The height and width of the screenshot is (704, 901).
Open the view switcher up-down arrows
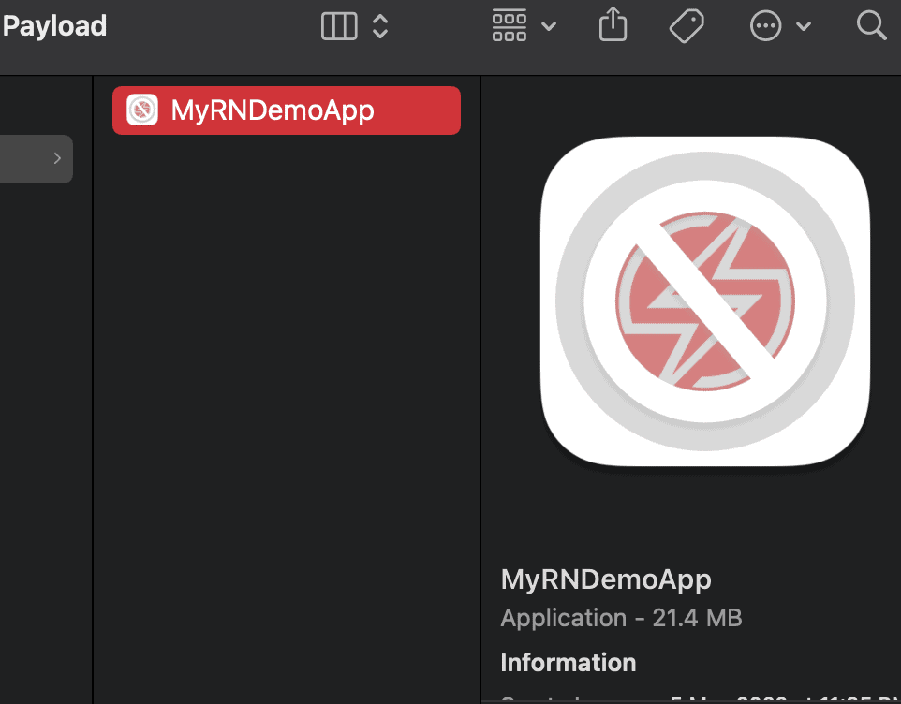tap(380, 26)
